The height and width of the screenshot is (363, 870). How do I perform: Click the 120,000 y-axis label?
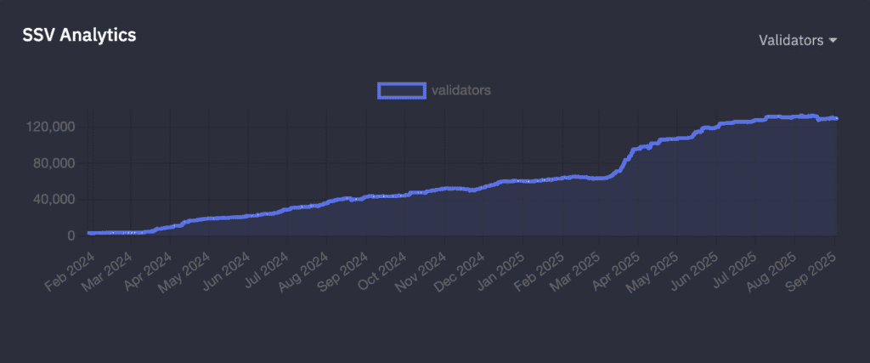(x=53, y=127)
